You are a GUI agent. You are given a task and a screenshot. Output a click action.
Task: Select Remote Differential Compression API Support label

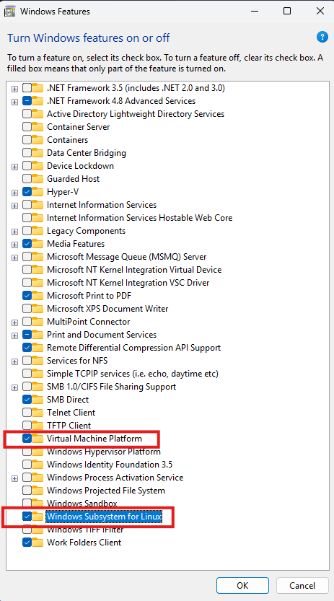pos(133,348)
